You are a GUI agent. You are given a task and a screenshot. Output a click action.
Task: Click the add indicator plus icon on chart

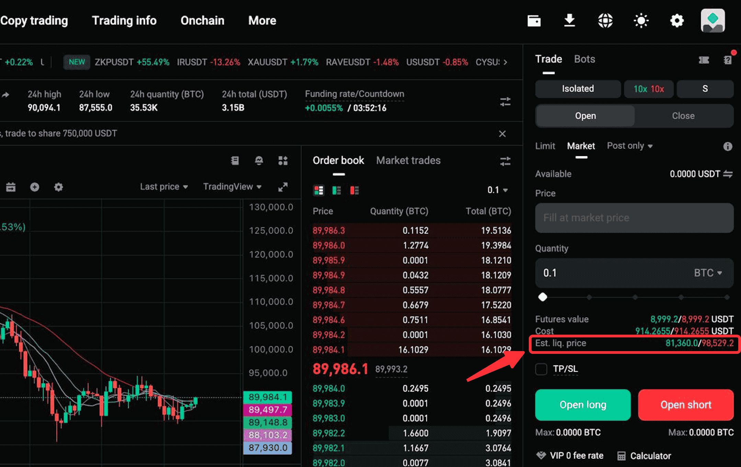pos(34,187)
